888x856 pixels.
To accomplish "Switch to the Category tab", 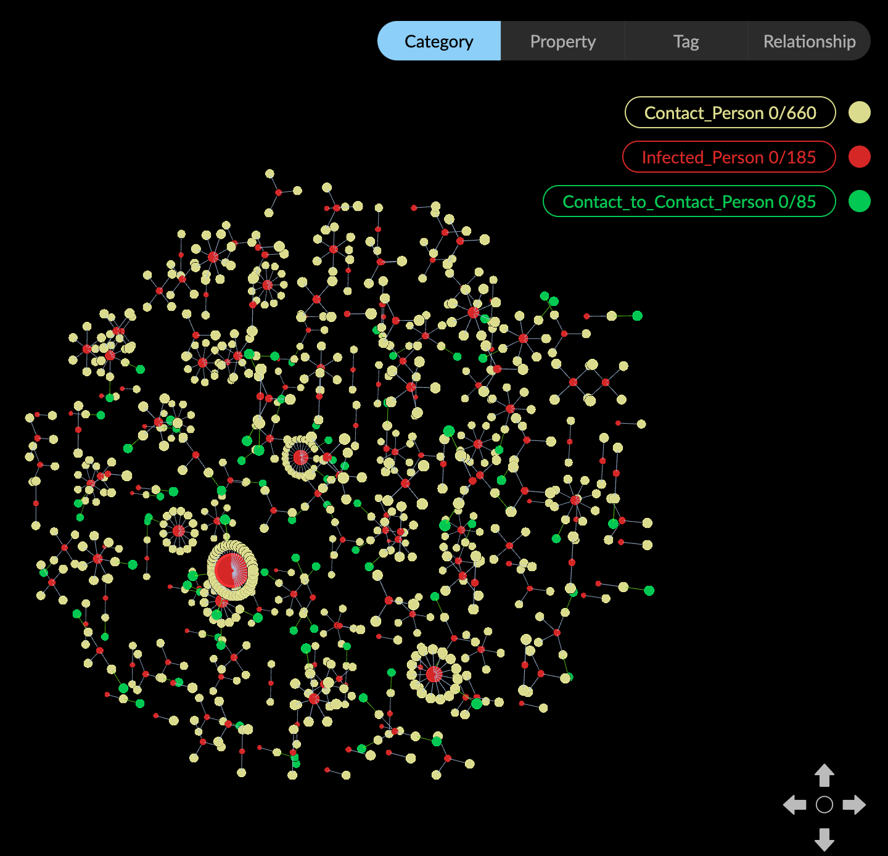I will [439, 41].
